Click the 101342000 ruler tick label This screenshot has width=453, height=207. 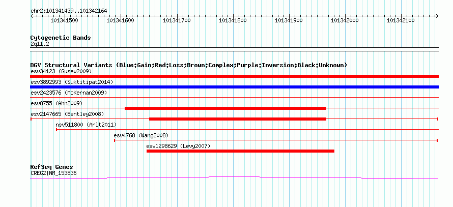tap(345, 20)
